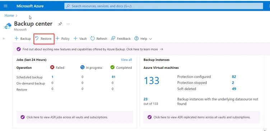Open the 49 Soft deleted count

[x=234, y=89]
